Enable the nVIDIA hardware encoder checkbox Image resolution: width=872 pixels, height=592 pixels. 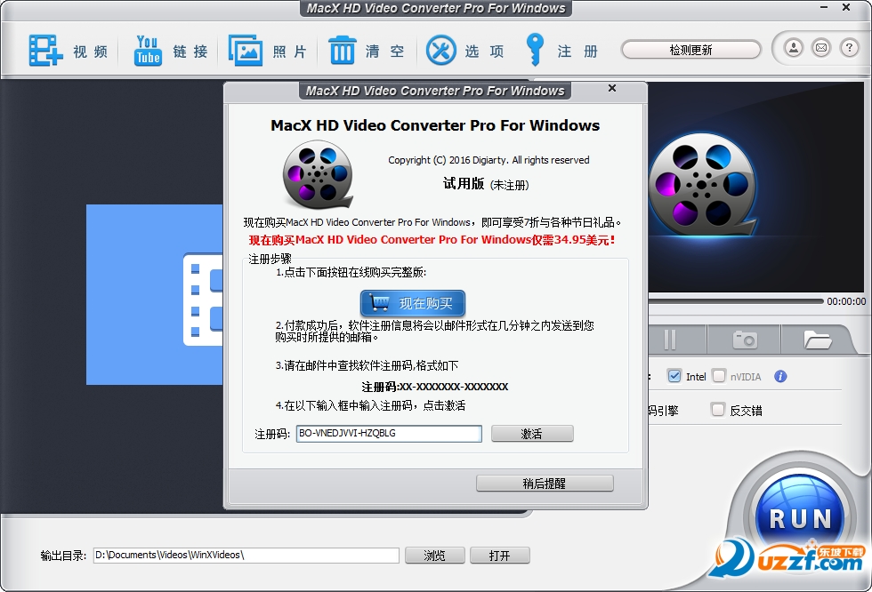coord(719,376)
